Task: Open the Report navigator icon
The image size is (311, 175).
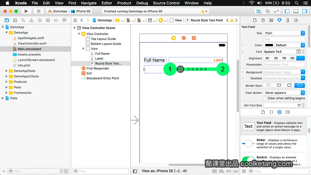Action: coord(64,20)
